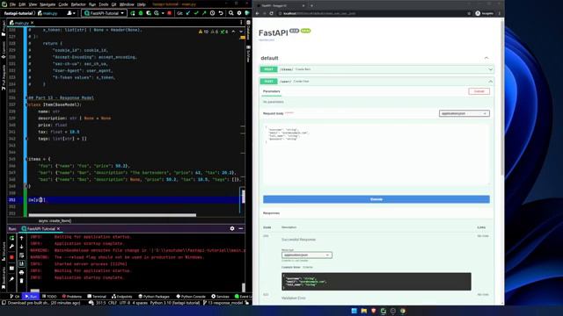Click the run with coverage icon

[x=149, y=13]
